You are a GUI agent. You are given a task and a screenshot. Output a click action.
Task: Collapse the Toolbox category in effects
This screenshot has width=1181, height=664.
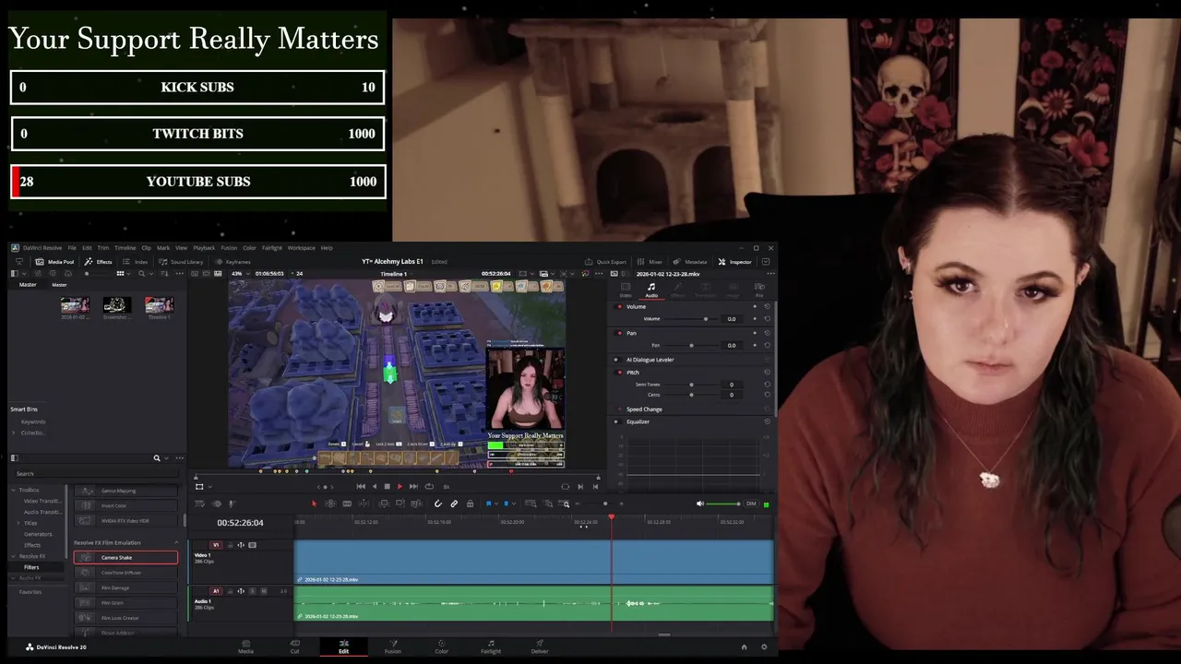[x=13, y=490]
